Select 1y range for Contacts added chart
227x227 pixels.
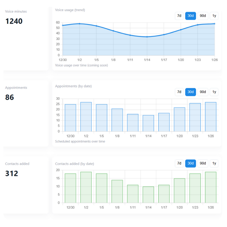[x=214, y=163]
